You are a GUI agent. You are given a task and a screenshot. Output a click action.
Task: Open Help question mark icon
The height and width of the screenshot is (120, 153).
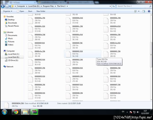tap(149, 11)
